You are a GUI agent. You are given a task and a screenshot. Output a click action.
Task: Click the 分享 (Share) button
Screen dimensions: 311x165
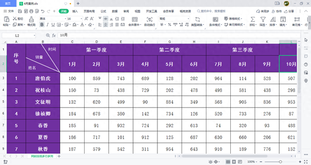coord(289,11)
